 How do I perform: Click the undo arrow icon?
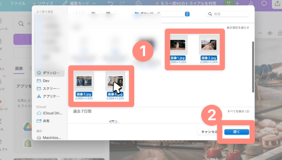tap(110, 3)
